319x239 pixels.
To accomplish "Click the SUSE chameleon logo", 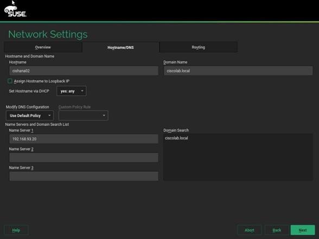I will (x=15, y=11).
